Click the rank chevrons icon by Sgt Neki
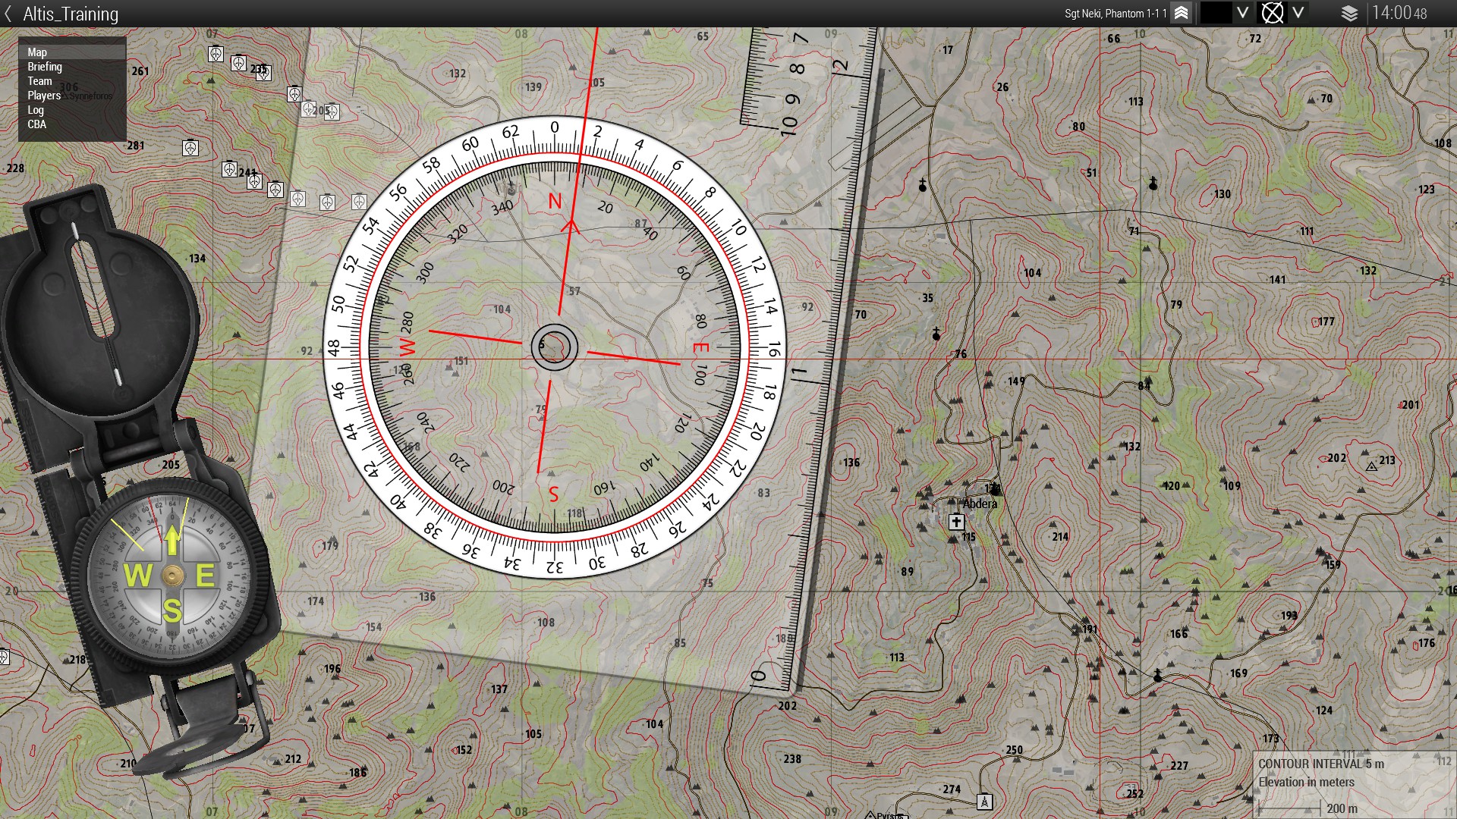1457x819 pixels. tap(1181, 13)
